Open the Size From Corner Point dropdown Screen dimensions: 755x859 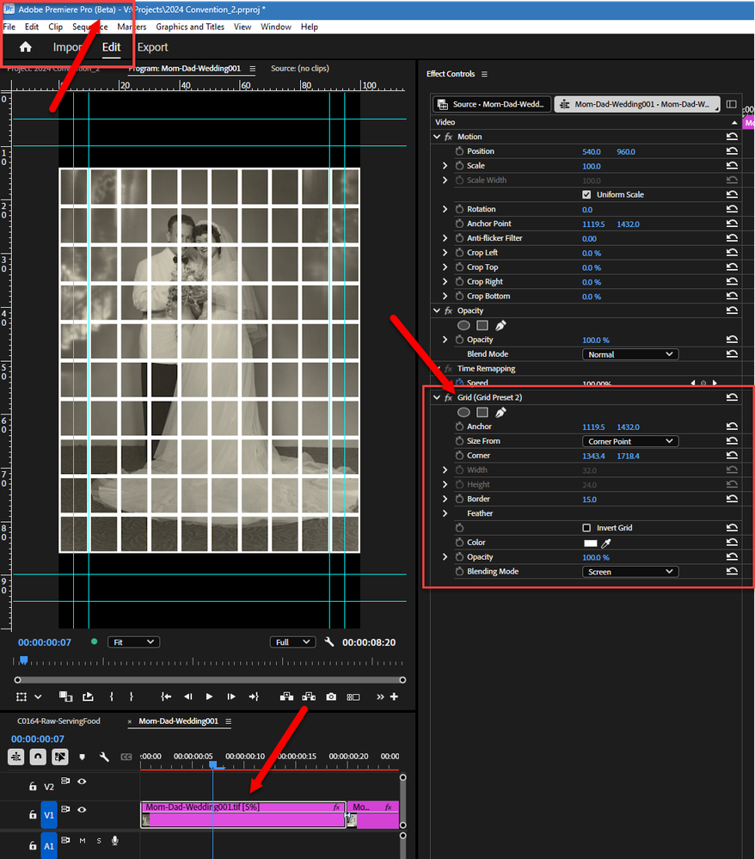(630, 441)
